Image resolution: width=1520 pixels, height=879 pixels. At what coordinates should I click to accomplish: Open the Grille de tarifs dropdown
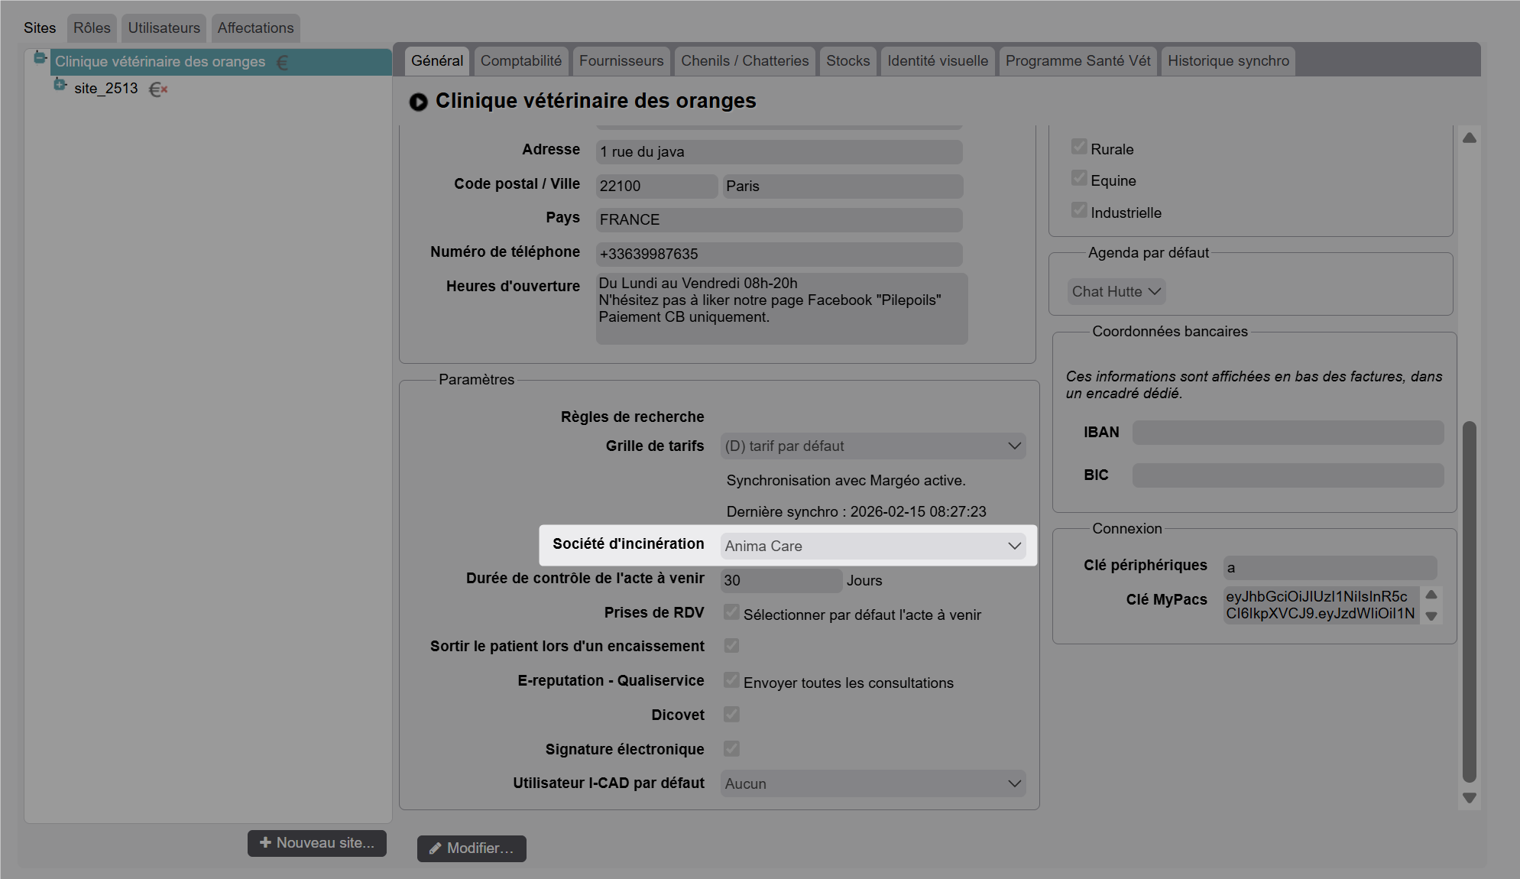(872, 446)
